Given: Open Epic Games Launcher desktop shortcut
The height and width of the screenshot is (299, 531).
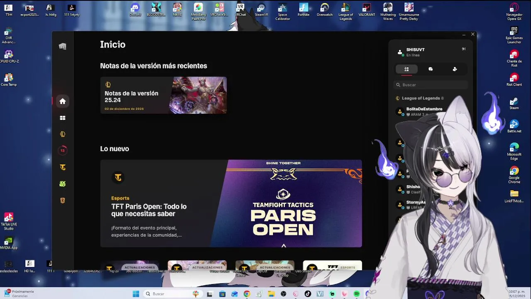Looking at the screenshot, I should point(514,35).
